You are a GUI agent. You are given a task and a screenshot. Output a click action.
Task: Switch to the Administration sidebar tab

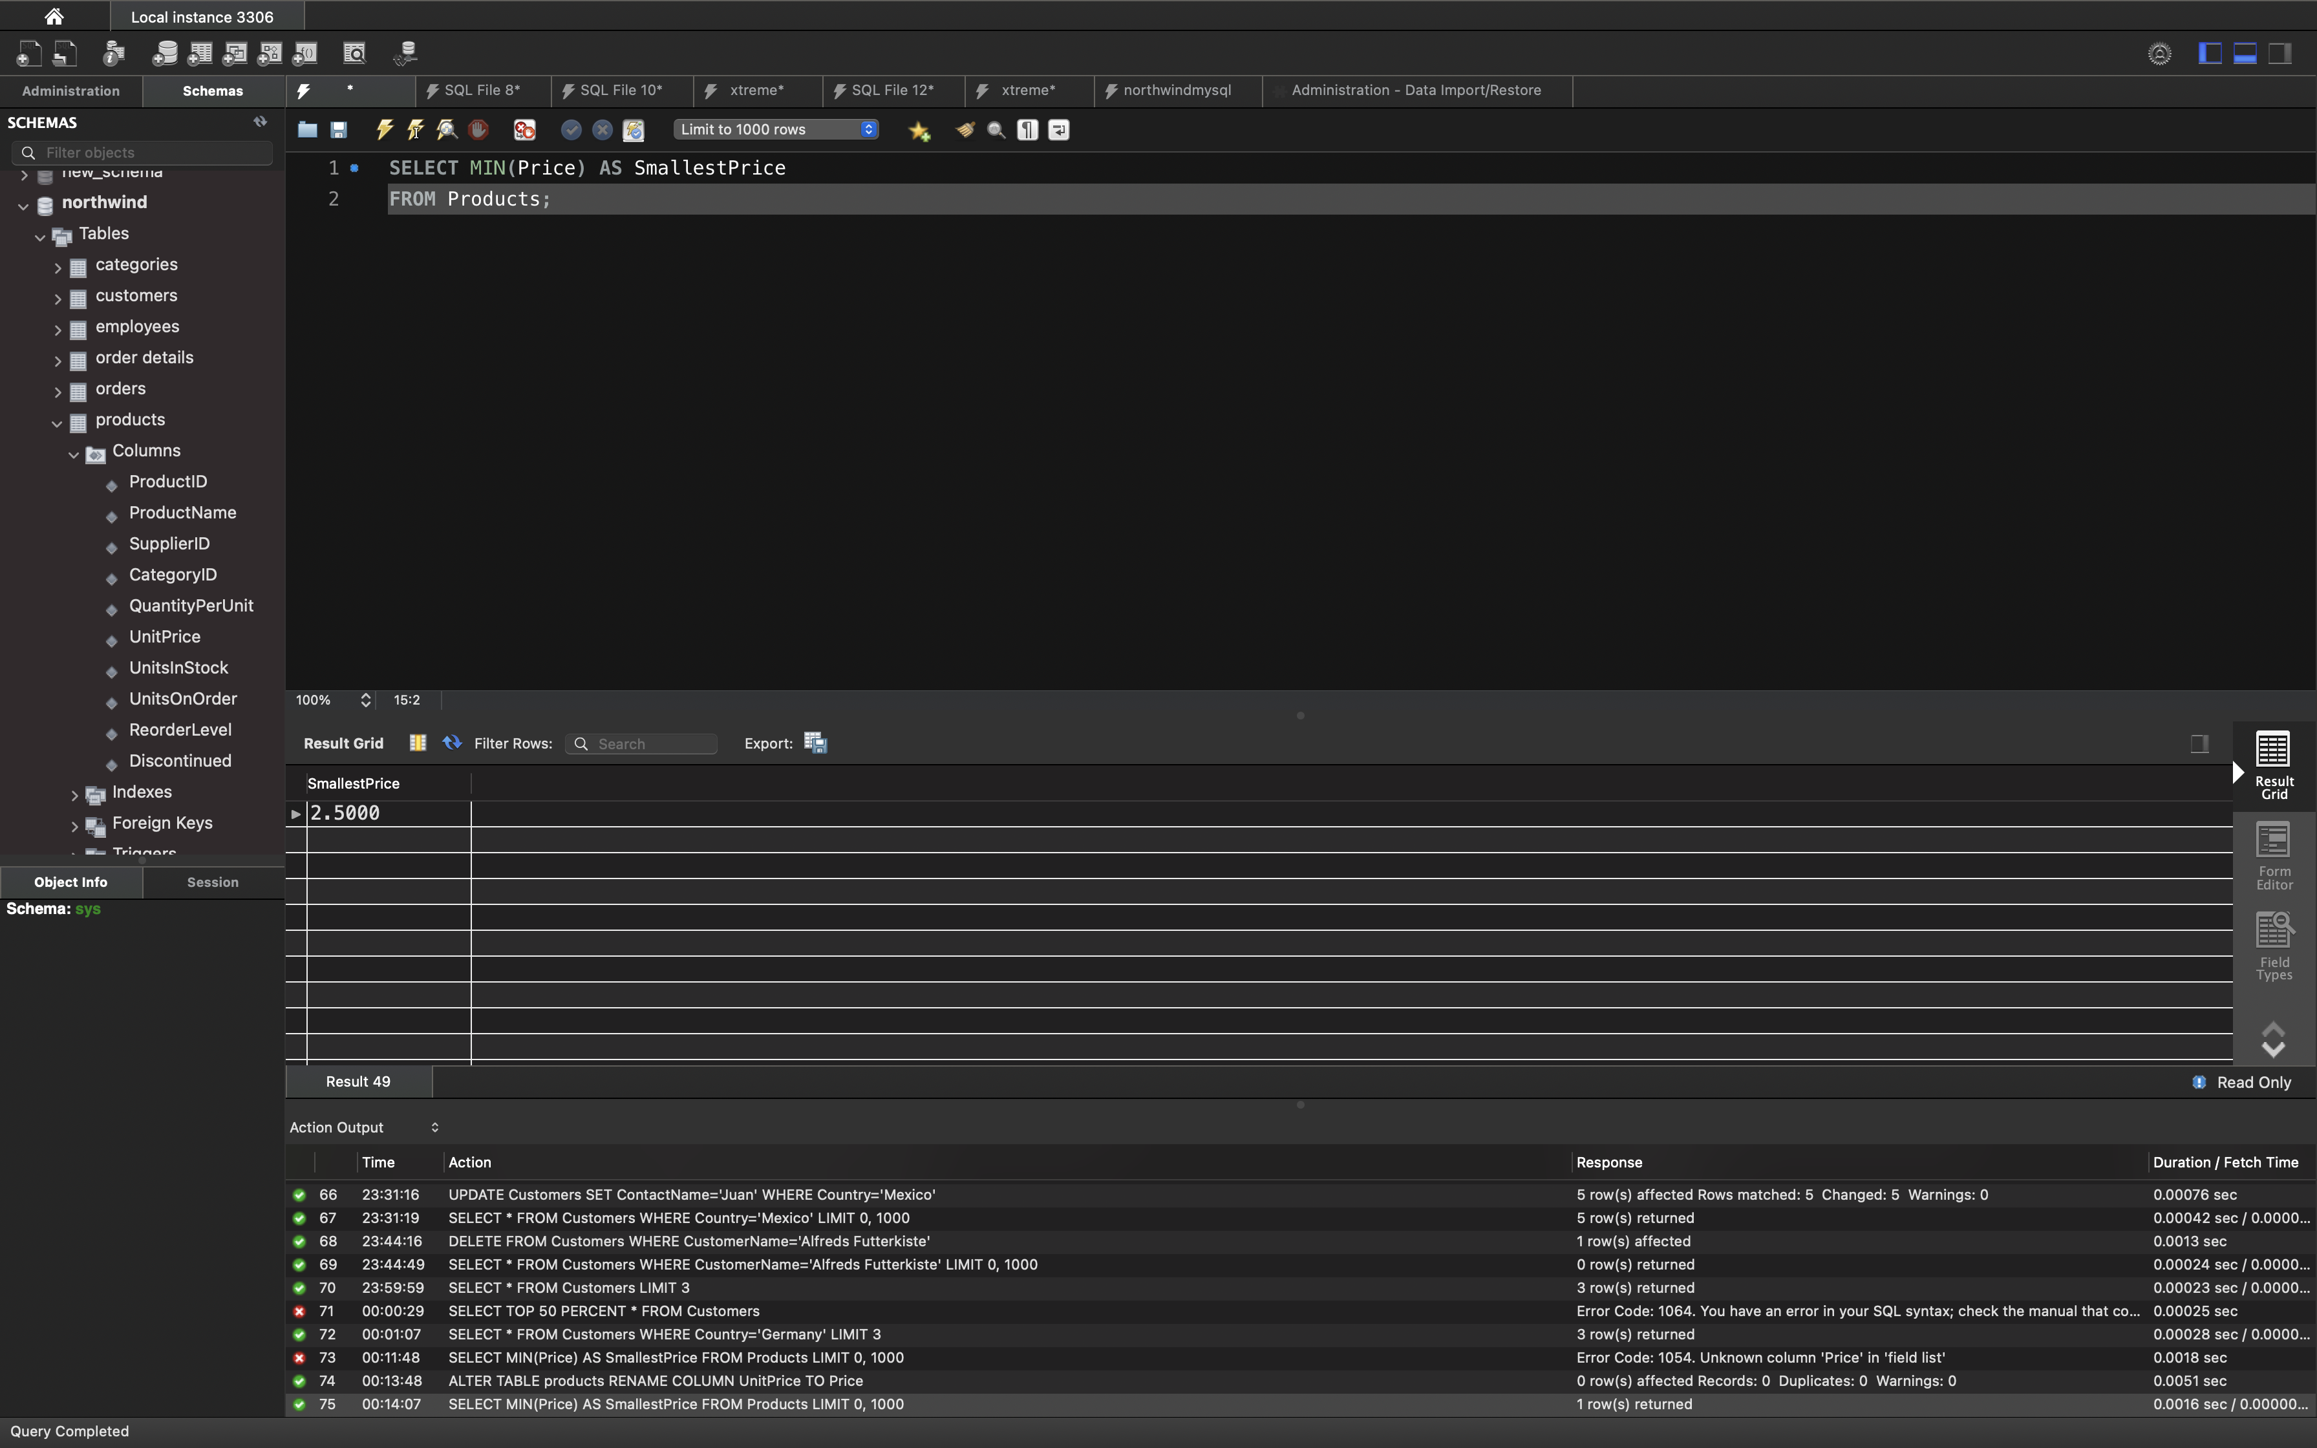[71, 91]
